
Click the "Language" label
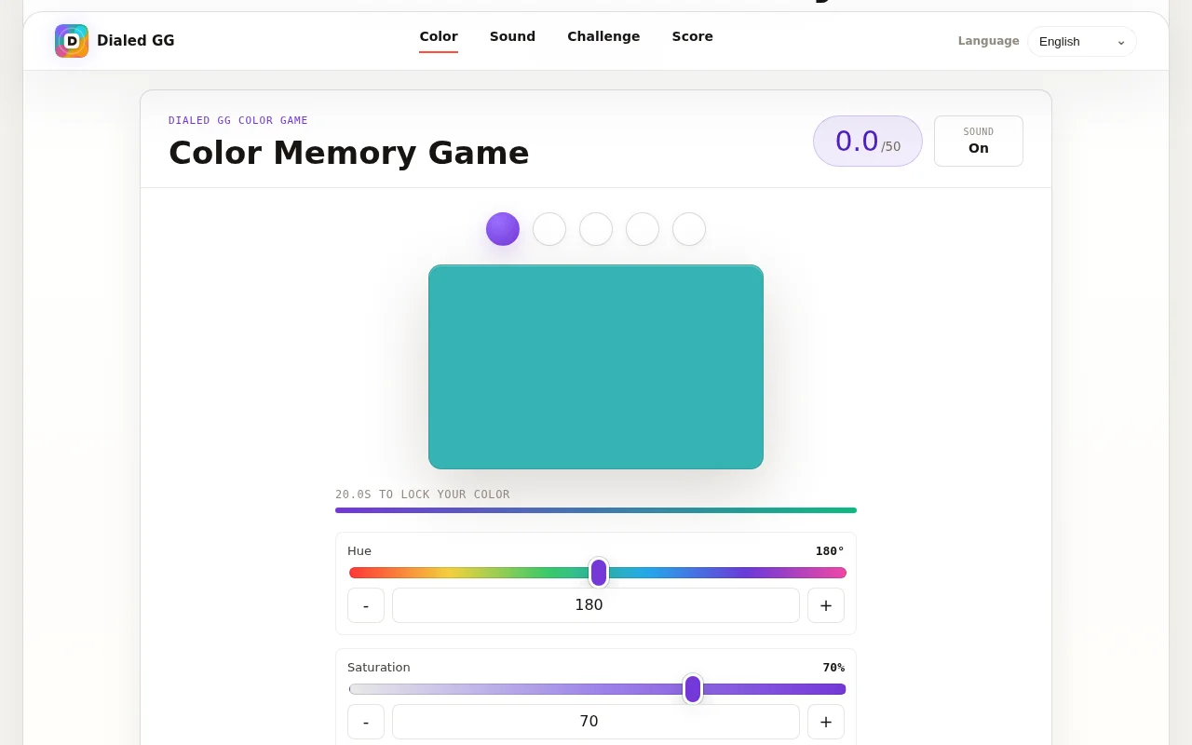point(989,41)
